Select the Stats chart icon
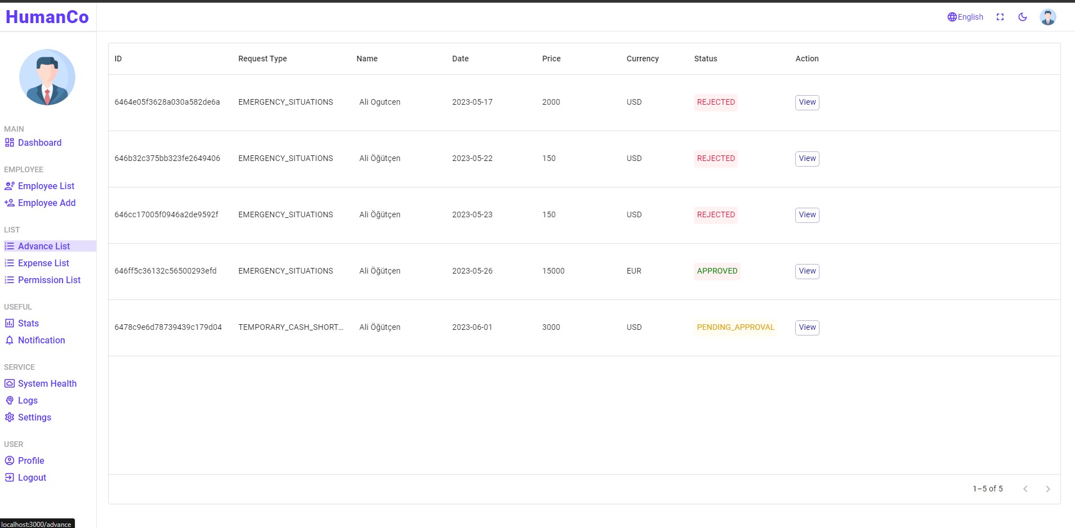Screen dimensions: 1075x528 click(9, 323)
